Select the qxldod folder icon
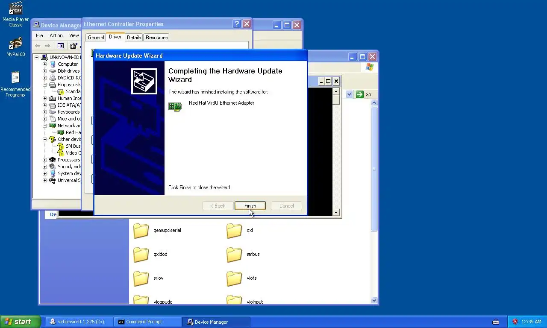 pos(141,255)
